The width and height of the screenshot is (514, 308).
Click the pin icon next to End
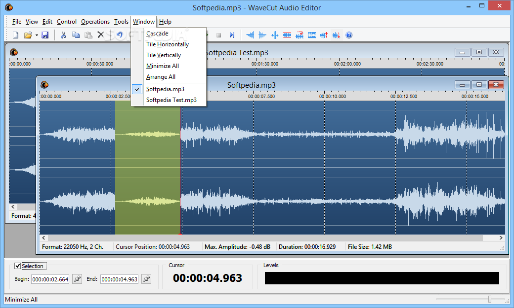point(146,279)
